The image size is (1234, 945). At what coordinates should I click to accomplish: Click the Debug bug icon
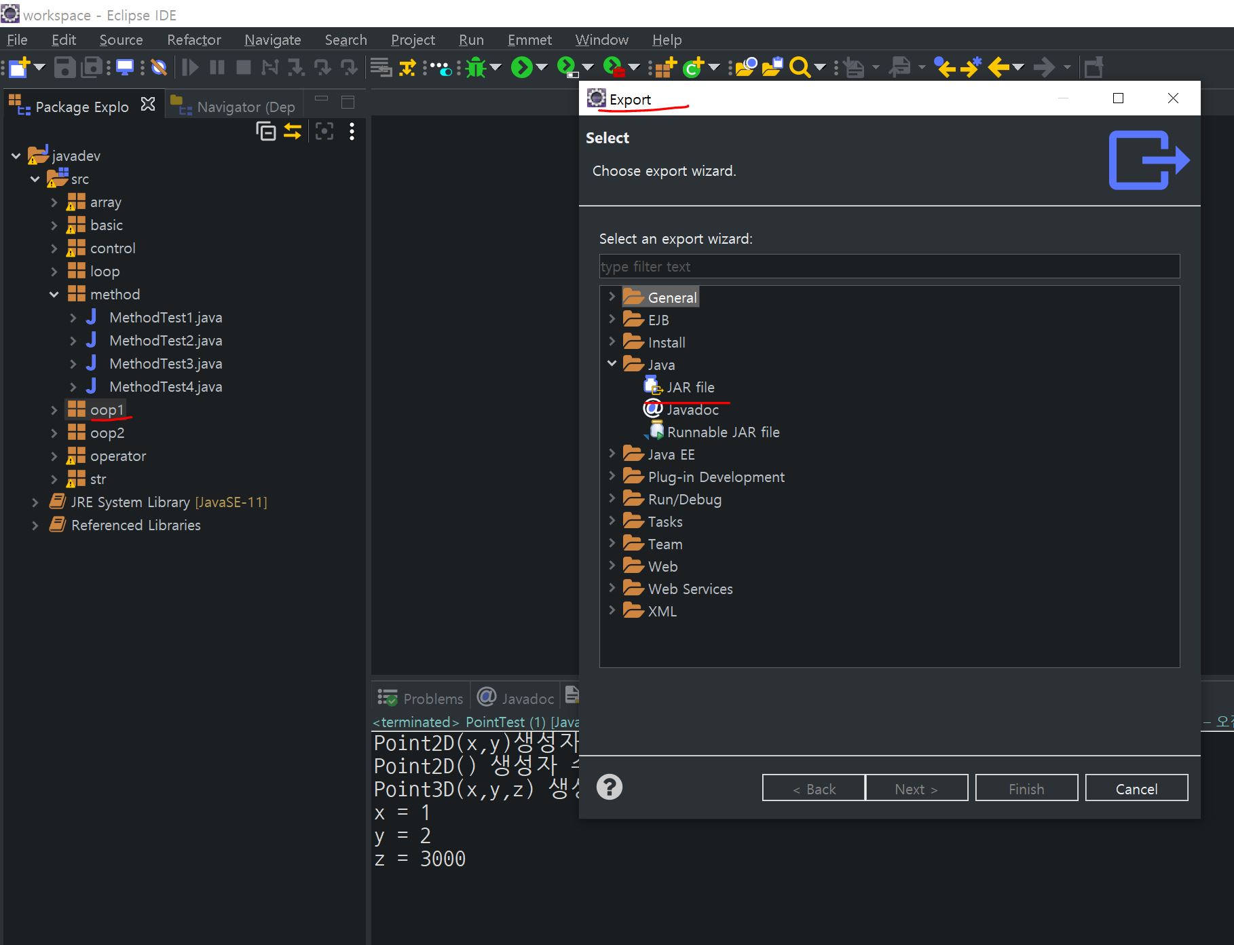click(x=476, y=67)
